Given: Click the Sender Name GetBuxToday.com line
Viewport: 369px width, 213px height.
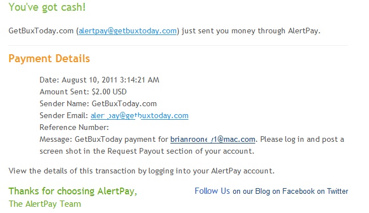Looking at the screenshot, I should point(98,103).
